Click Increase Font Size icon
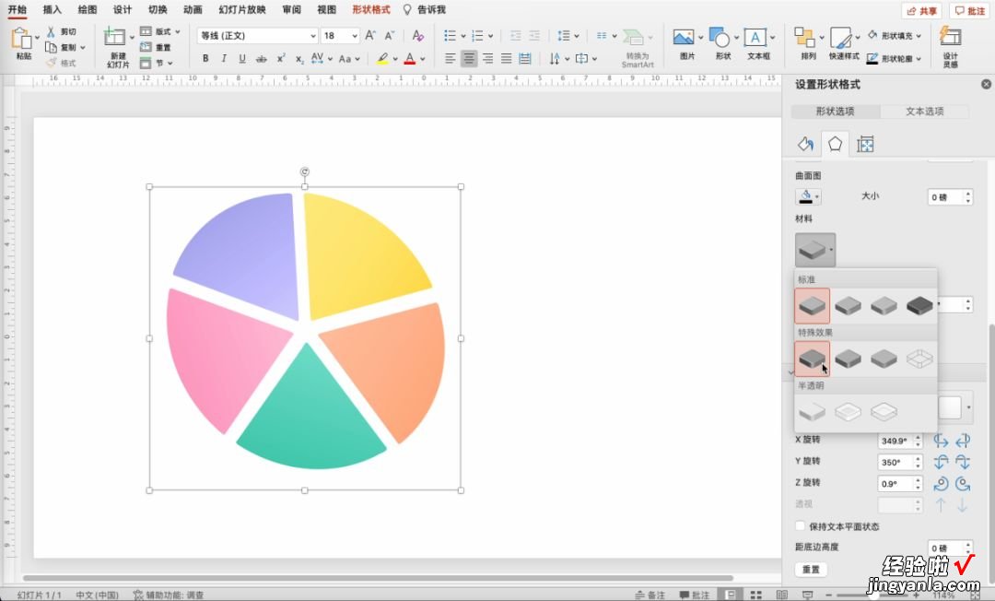This screenshot has width=995, height=601. pyautogui.click(x=370, y=36)
